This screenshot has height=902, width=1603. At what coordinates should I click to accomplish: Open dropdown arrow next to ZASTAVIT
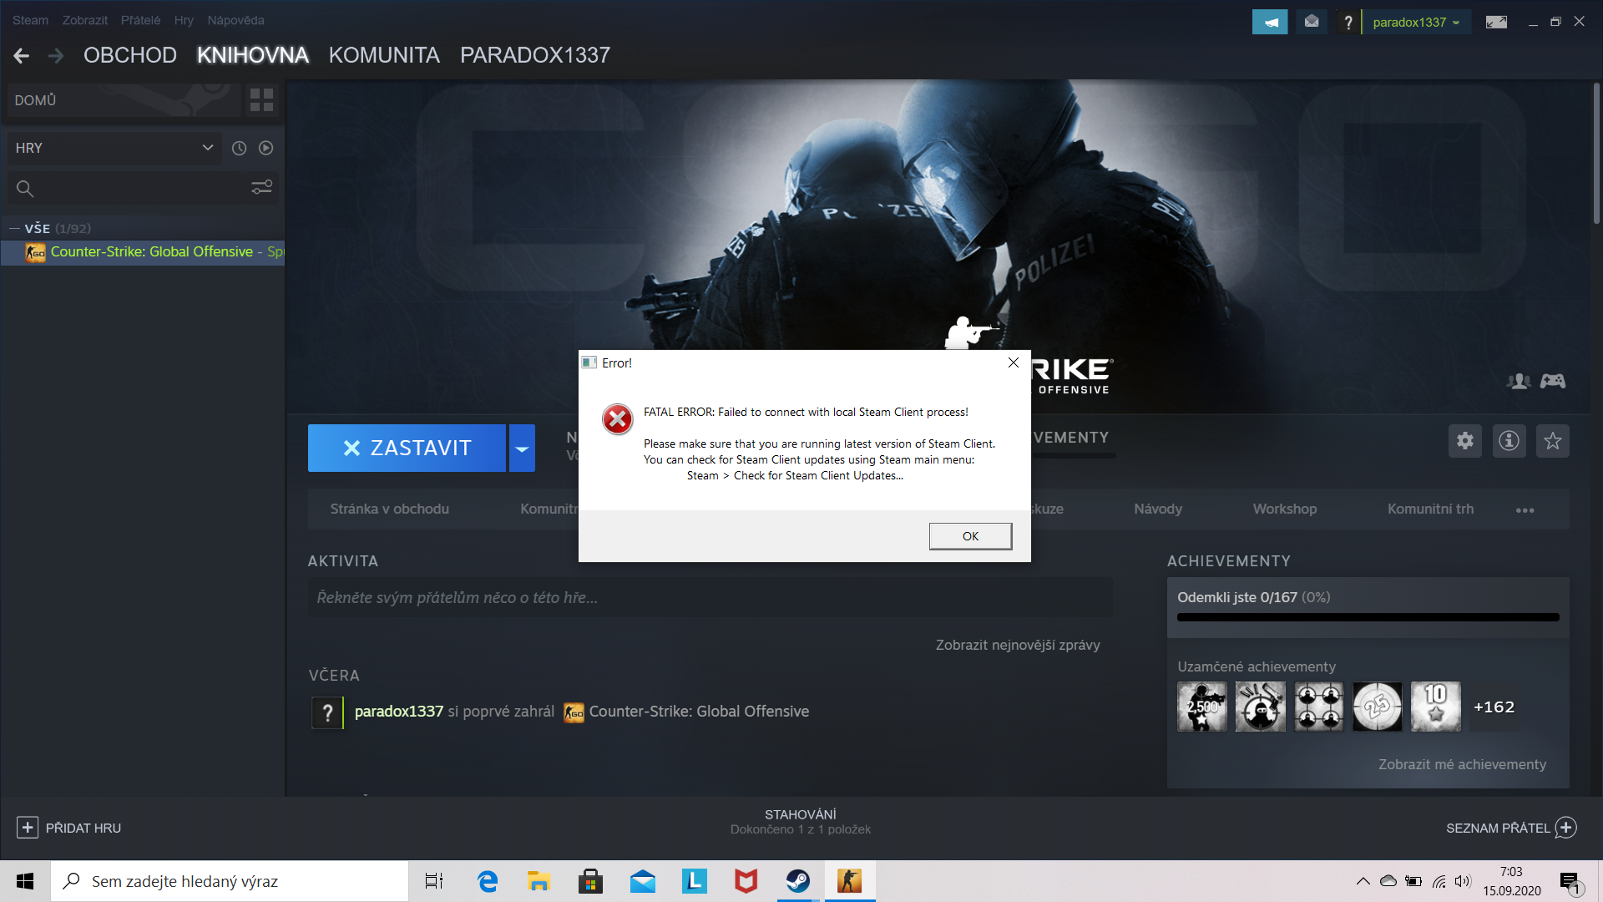[x=522, y=448]
